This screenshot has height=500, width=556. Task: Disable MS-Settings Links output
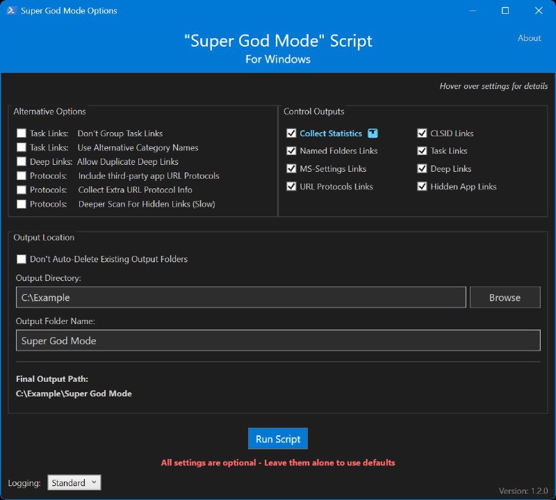pyautogui.click(x=291, y=168)
